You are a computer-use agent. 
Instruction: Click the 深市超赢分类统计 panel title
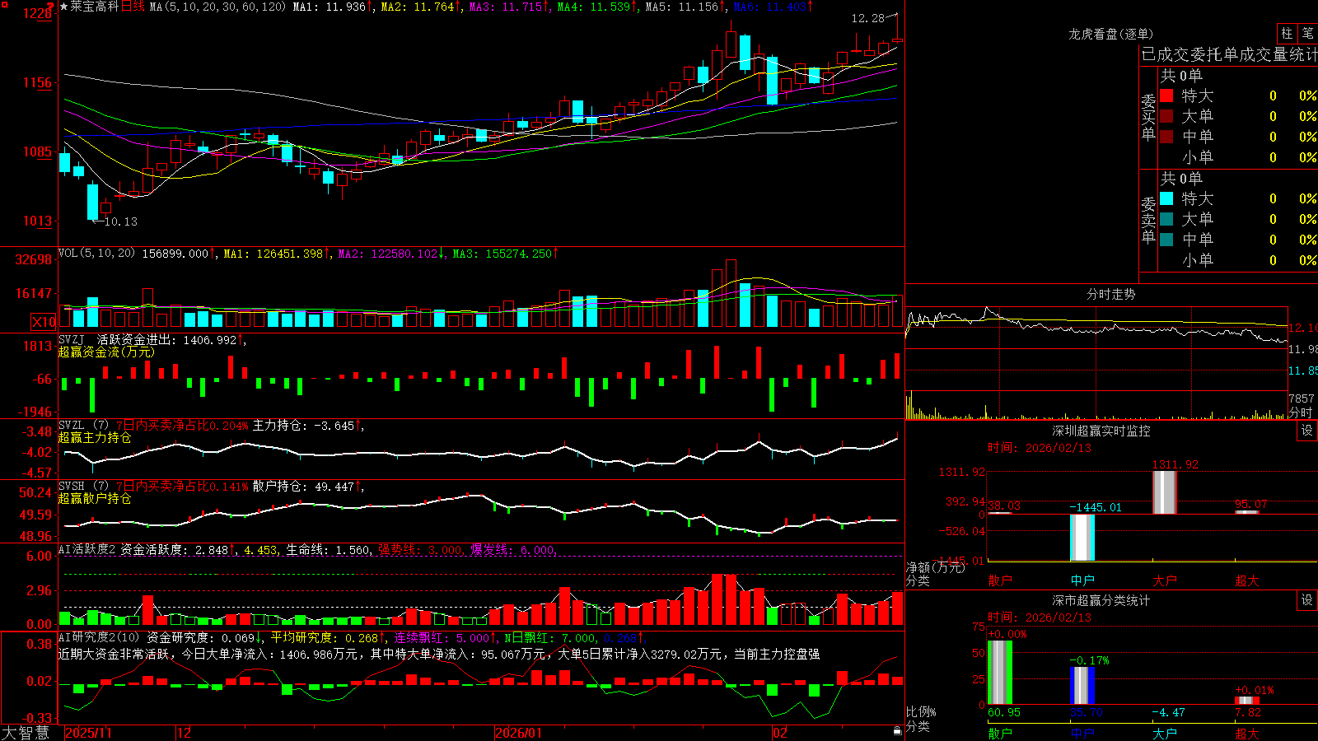pyautogui.click(x=1101, y=600)
